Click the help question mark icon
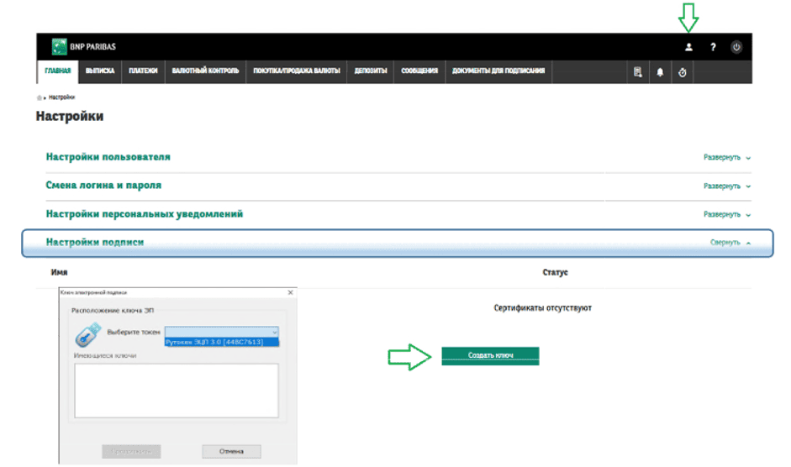The height and width of the screenshot is (467, 791). point(713,47)
